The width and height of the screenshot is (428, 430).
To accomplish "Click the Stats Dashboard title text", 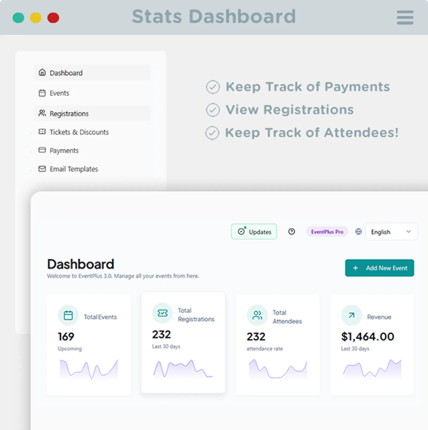I will (214, 16).
